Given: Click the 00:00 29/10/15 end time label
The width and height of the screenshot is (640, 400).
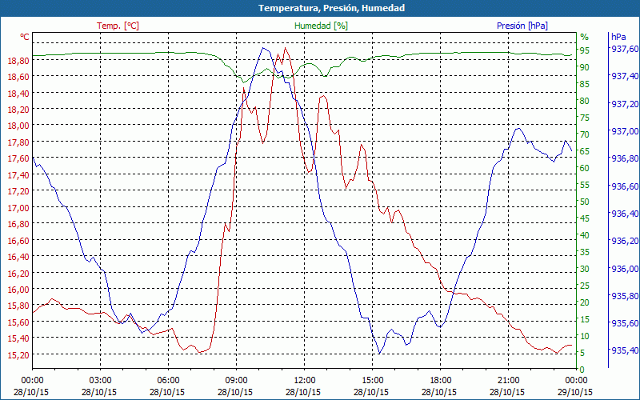Looking at the screenshot, I should 576,386.
